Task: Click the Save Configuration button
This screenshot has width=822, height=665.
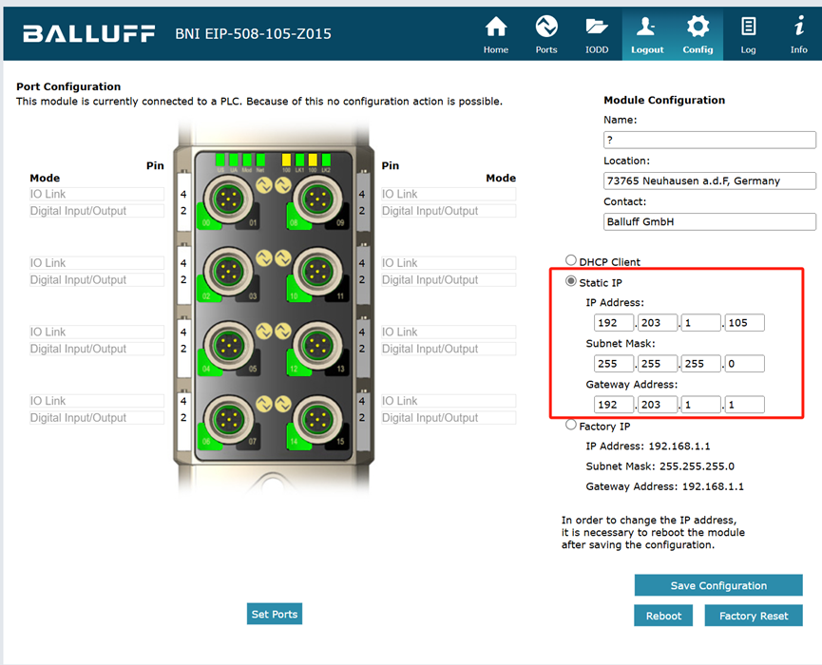Action: point(718,585)
